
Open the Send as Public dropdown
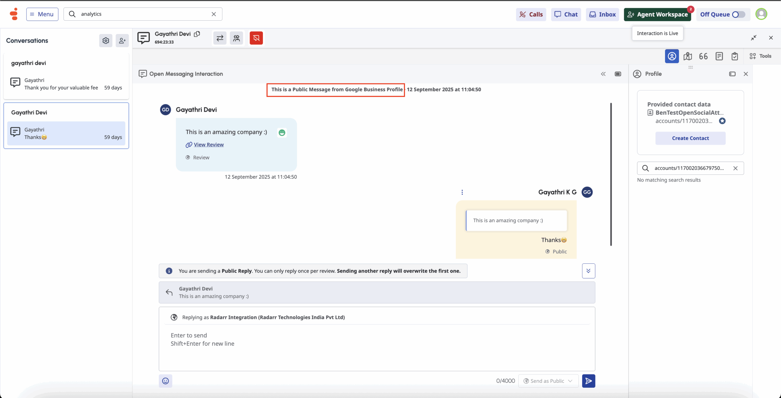coord(548,381)
